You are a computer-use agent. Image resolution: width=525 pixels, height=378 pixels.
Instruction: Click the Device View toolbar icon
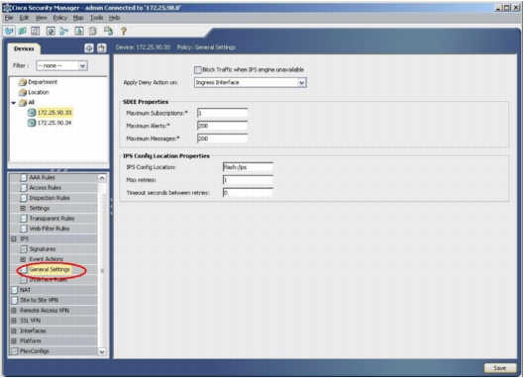[9, 31]
